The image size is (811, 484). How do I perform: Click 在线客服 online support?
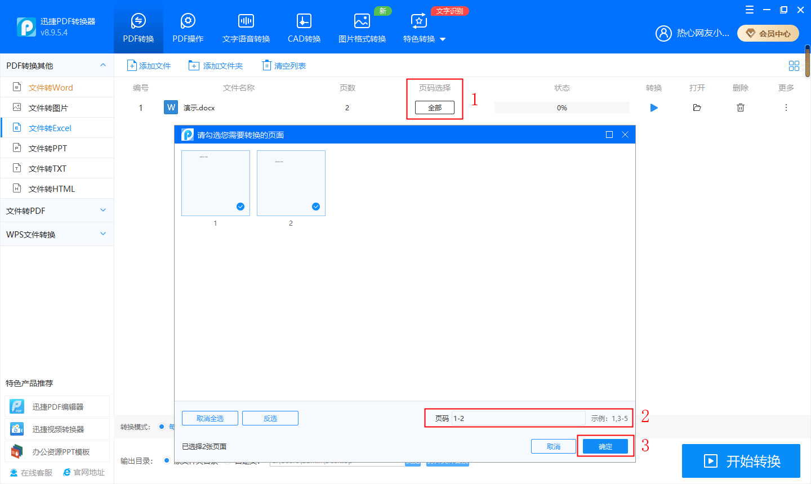click(x=31, y=473)
